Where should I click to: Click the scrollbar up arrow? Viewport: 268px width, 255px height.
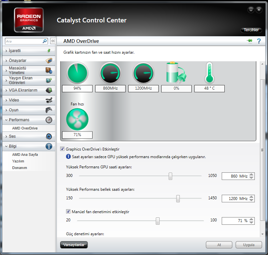262,64
